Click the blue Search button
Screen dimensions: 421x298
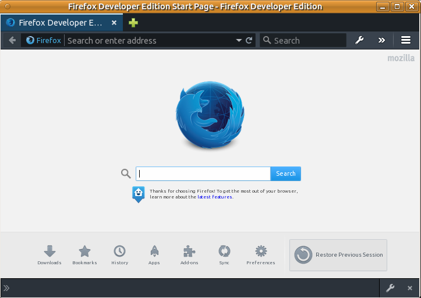point(286,173)
